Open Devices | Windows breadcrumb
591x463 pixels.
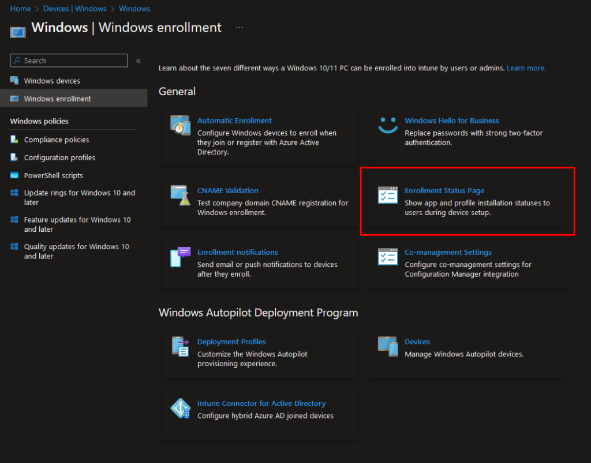[x=74, y=8]
